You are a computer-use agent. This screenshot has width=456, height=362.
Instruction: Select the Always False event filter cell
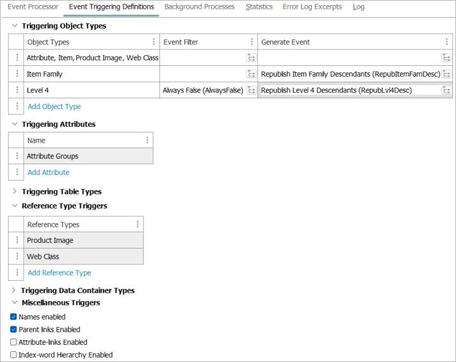click(x=203, y=90)
